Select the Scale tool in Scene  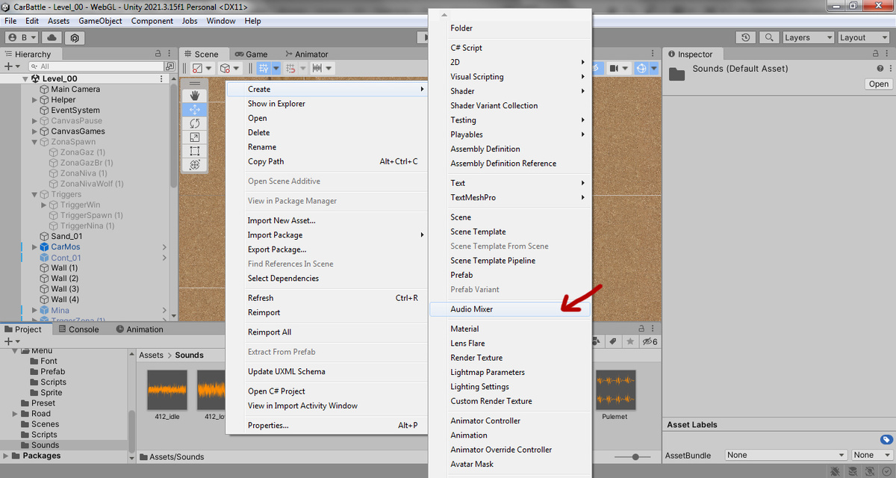195,137
